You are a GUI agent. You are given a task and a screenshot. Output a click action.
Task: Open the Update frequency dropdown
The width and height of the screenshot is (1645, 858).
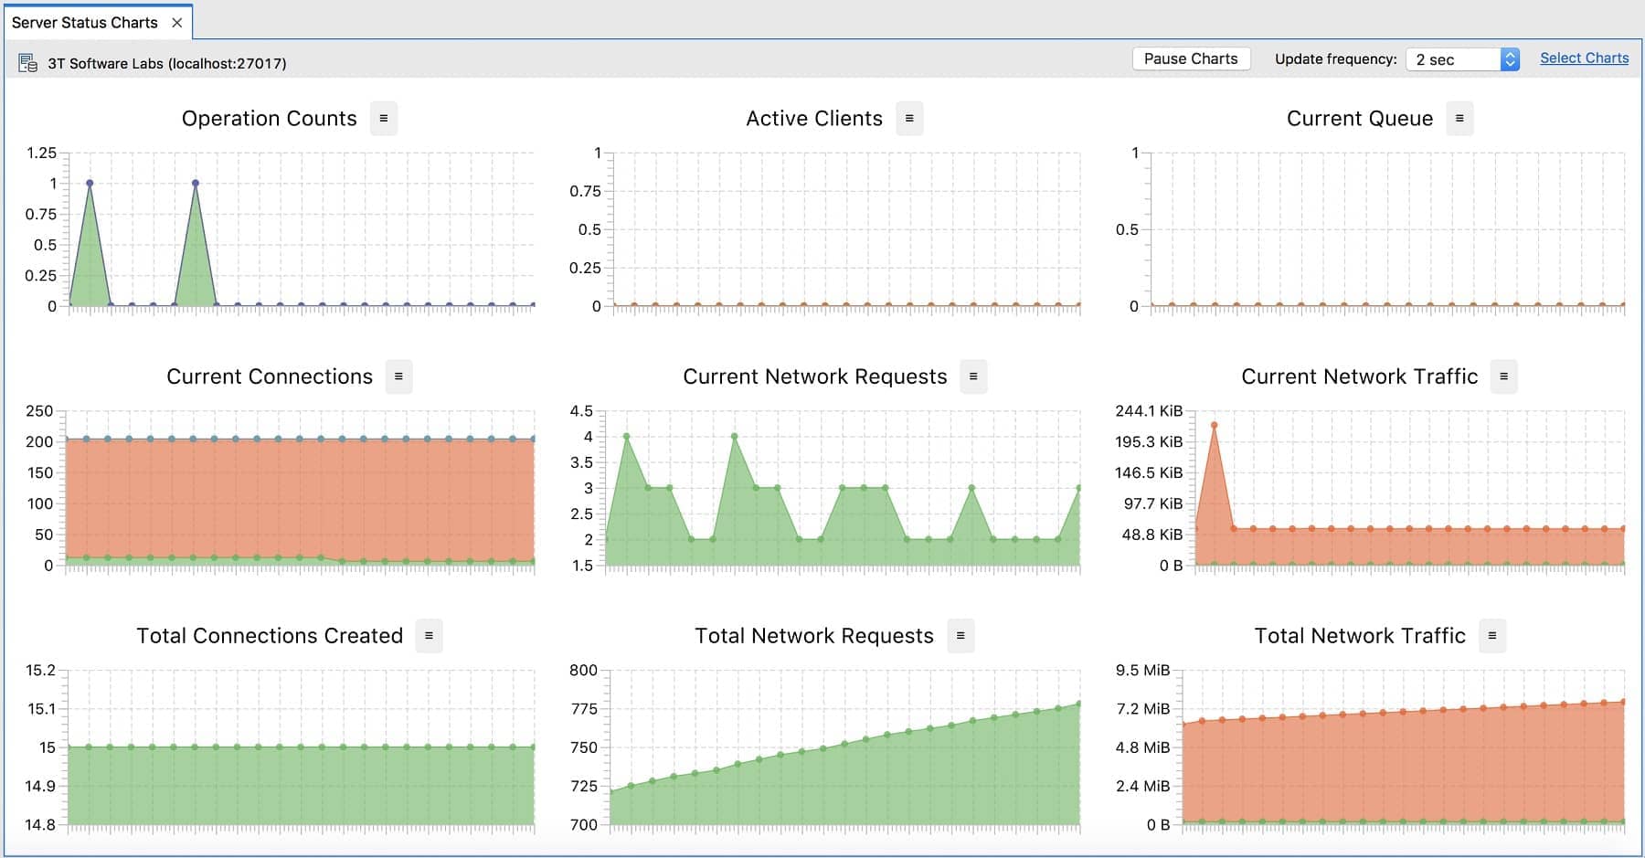[x=1462, y=59]
